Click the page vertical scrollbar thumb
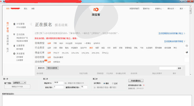 (x=190, y=11)
